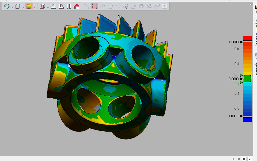Open dropdown arrow next to wireframe viewpoint icon
The image size is (257, 161).
(48, 7)
